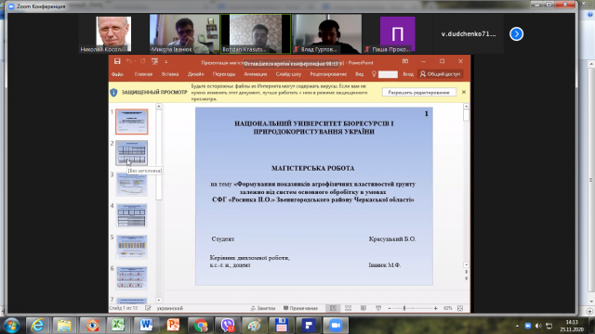This screenshot has height=334, width=595.
Task: Switch to Normal view icon
Action: coord(333,308)
